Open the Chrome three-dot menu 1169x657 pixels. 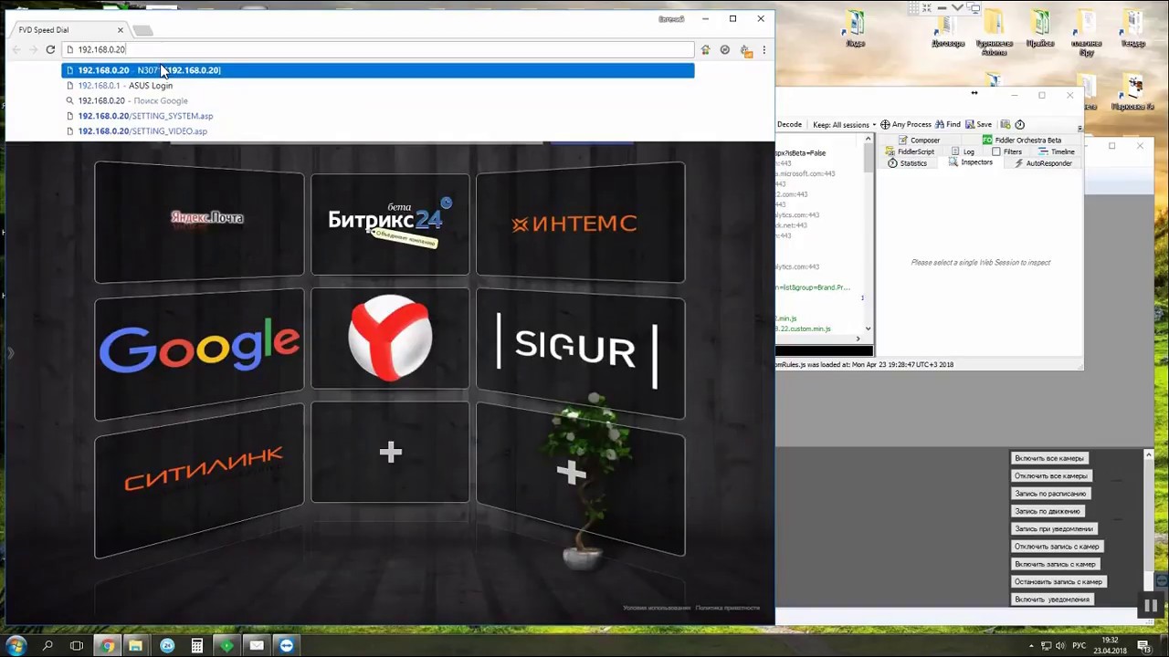764,50
